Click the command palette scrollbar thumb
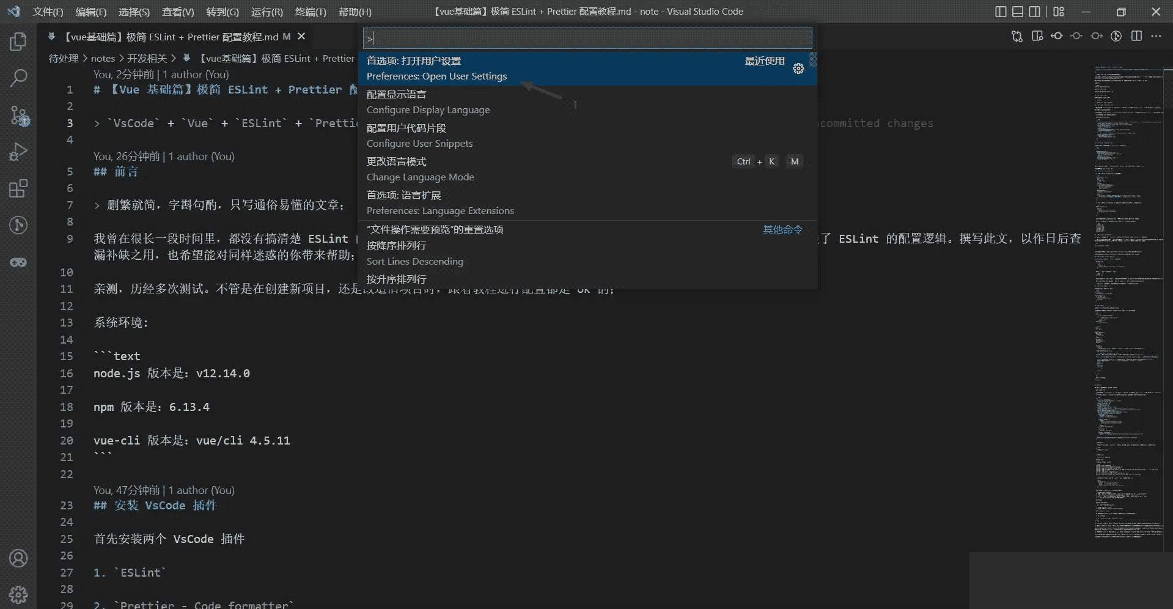The width and height of the screenshot is (1173, 609). coord(813,60)
